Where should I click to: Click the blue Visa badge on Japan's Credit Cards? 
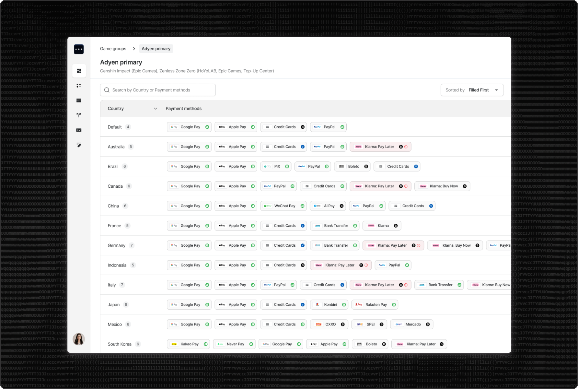(303, 304)
